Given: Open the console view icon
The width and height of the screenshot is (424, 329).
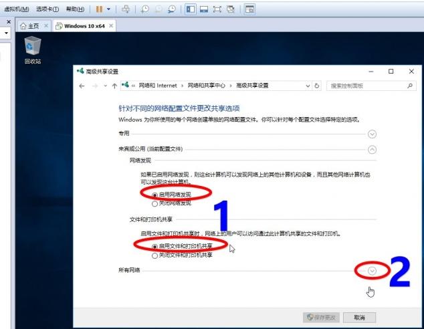Looking at the screenshot, I should (249, 9).
